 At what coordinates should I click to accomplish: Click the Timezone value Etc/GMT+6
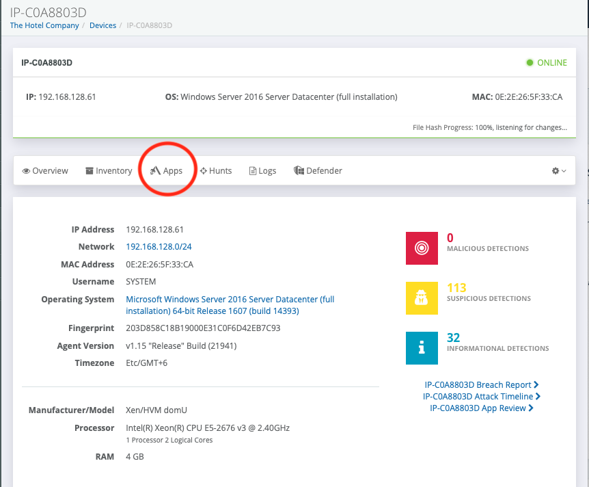146,363
